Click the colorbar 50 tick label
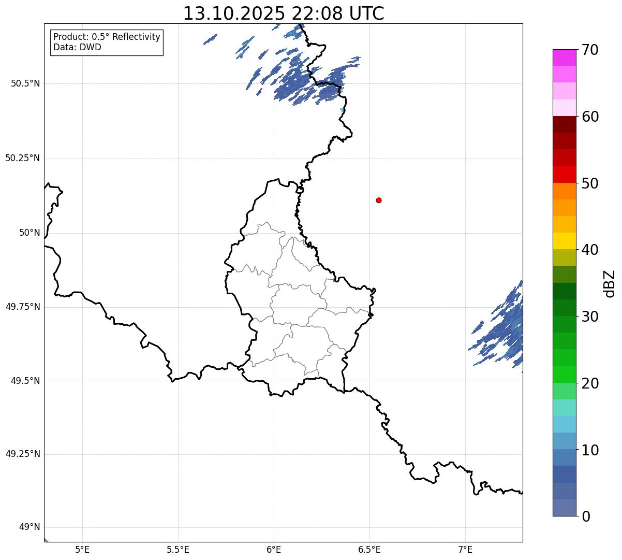The height and width of the screenshot is (560, 622). tap(590, 183)
